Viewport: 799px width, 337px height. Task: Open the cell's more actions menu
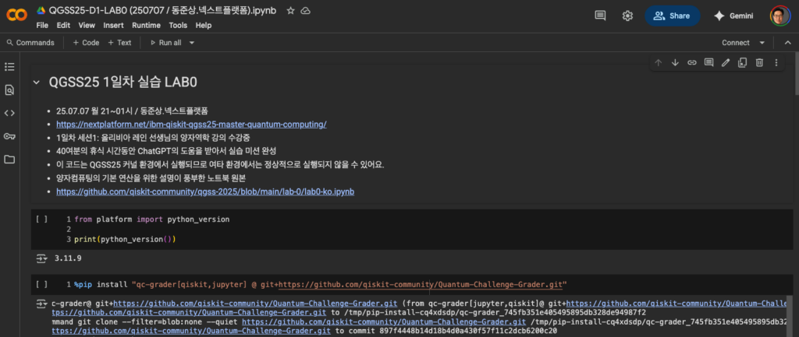point(776,62)
